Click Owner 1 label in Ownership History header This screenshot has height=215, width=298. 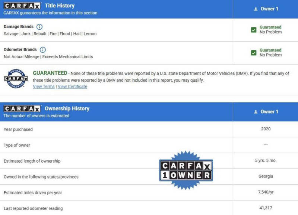point(269,112)
